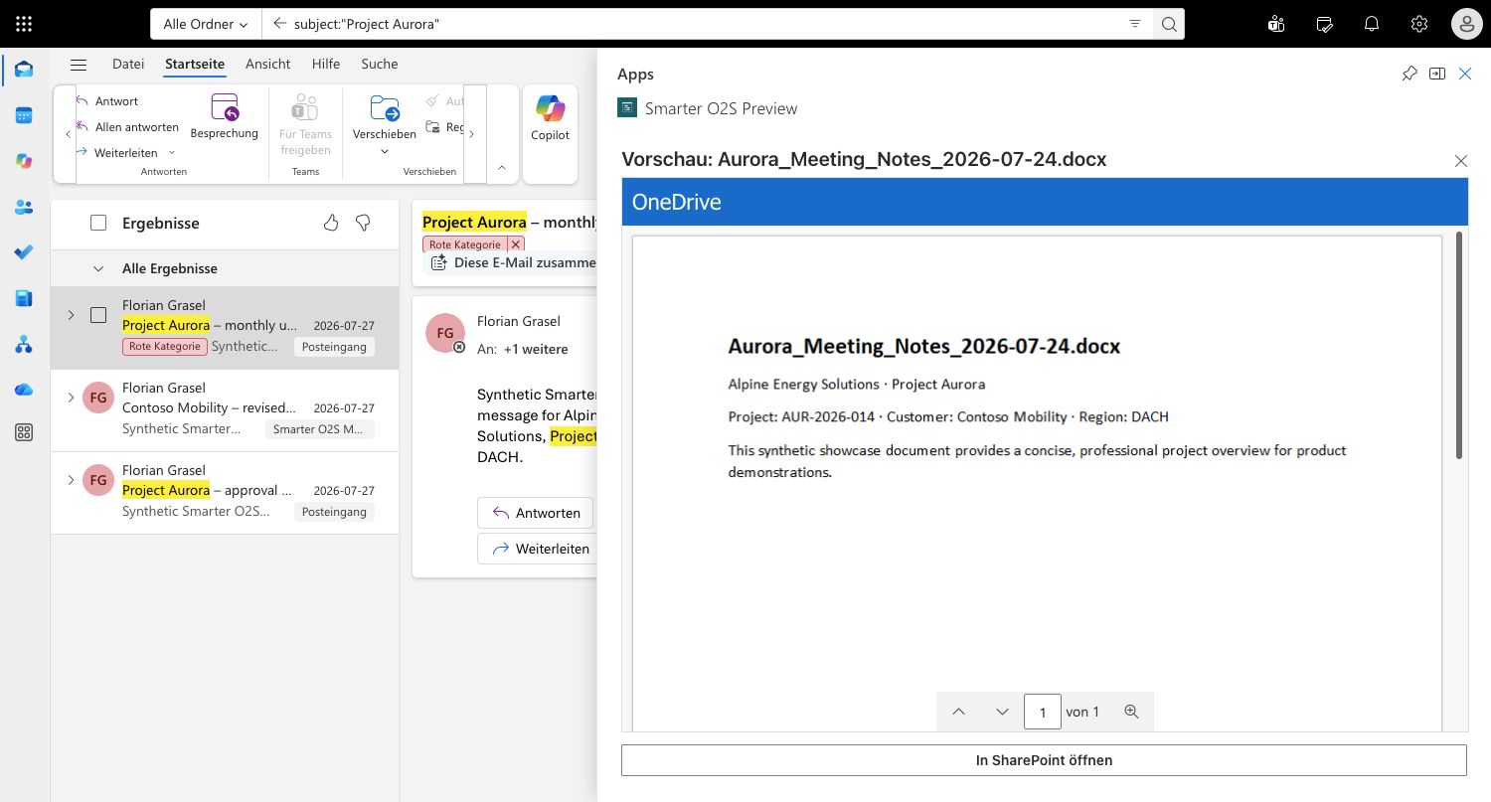Open the My Day icon in top bar
Image resolution: width=1491 pixels, height=802 pixels.
(1324, 24)
